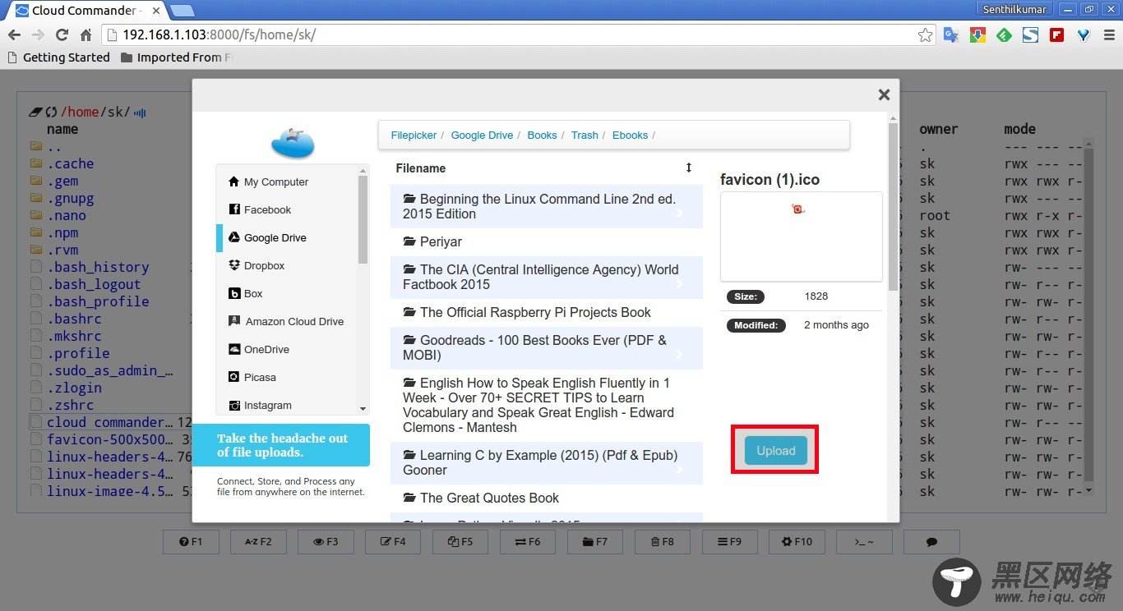Click the browser Back arrow
The width and height of the screenshot is (1123, 611).
(14, 35)
